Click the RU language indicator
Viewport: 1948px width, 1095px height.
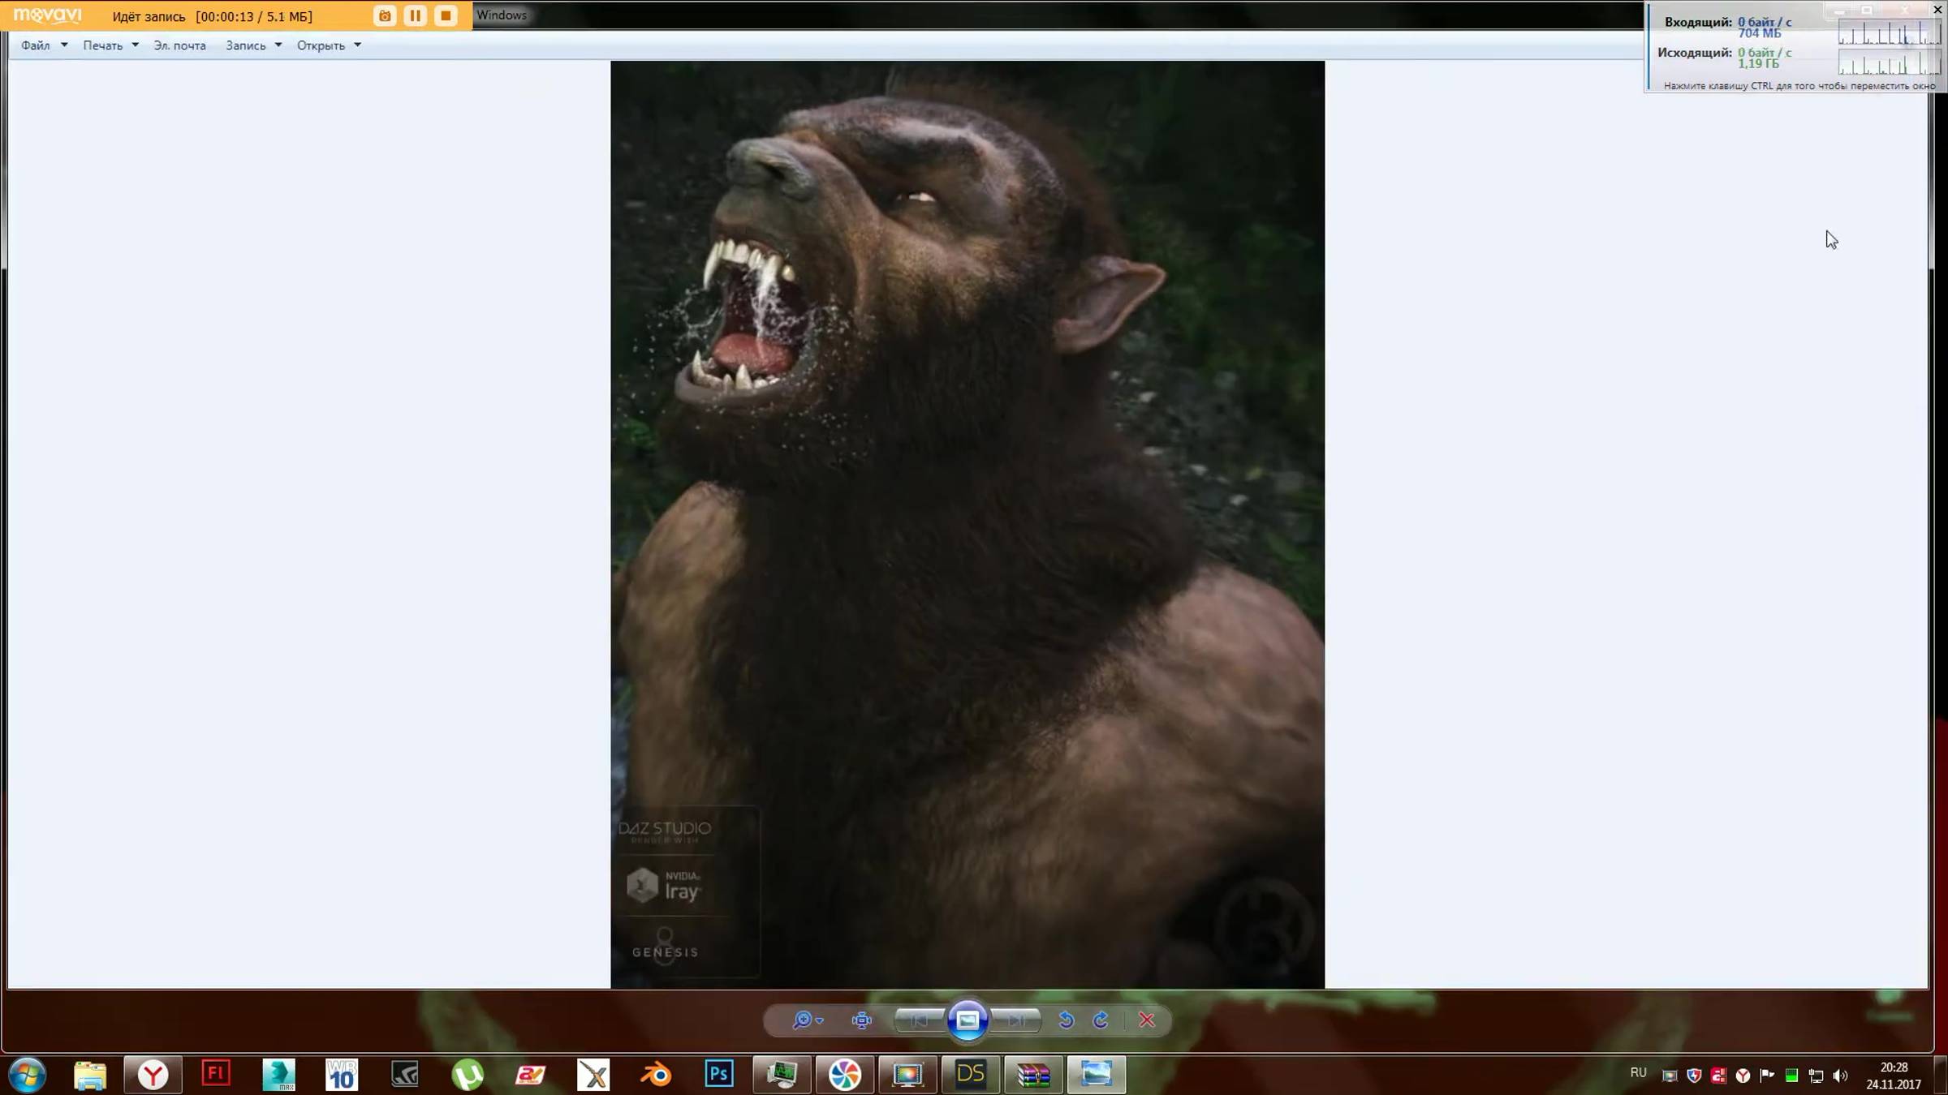[1638, 1073]
